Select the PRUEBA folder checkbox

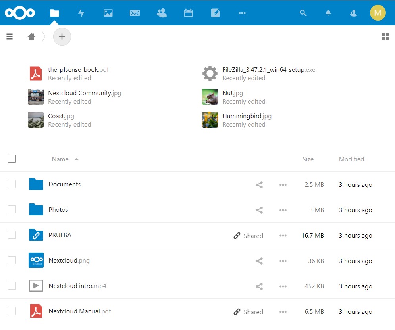[12, 235]
